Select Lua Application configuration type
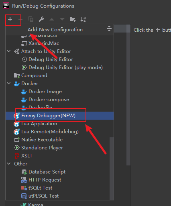The image size is (171, 206). pos(59,124)
